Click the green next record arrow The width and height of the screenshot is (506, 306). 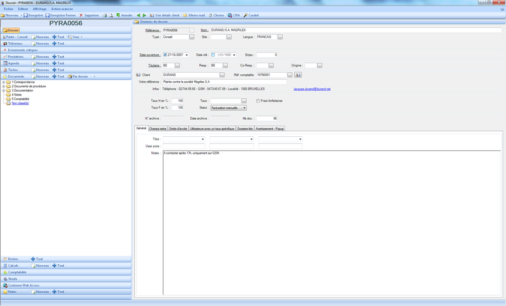[x=144, y=15]
